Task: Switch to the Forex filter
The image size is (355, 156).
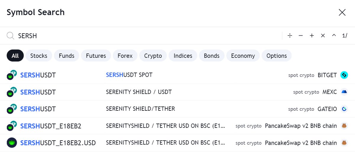Action: point(125,56)
